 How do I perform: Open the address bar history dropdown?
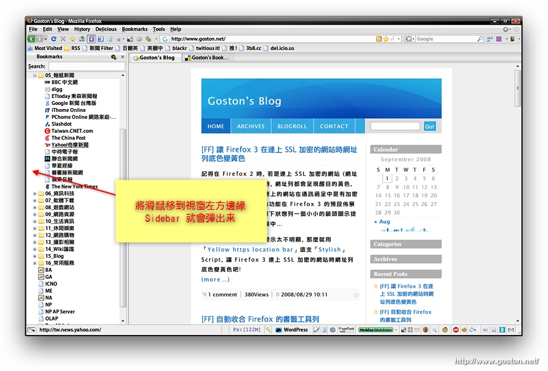pos(398,39)
